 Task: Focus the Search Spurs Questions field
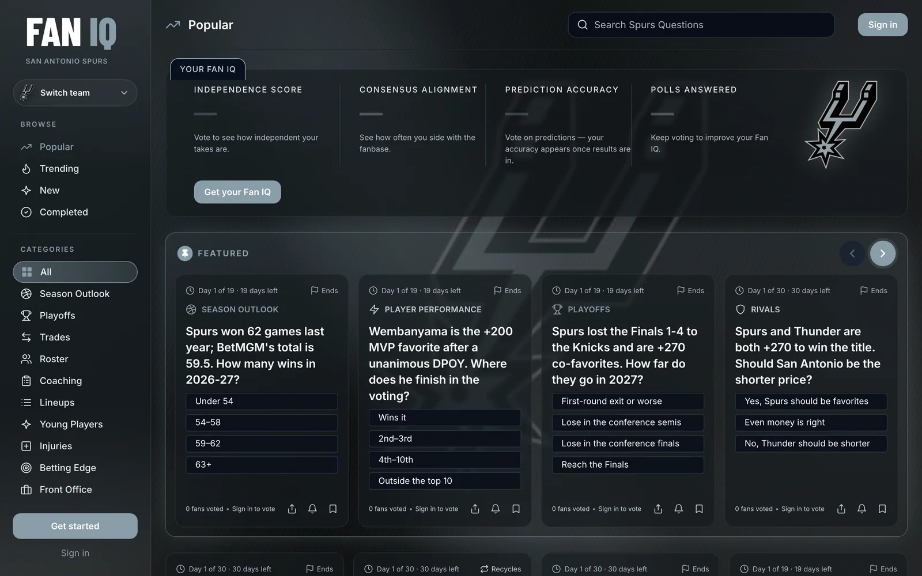(701, 25)
